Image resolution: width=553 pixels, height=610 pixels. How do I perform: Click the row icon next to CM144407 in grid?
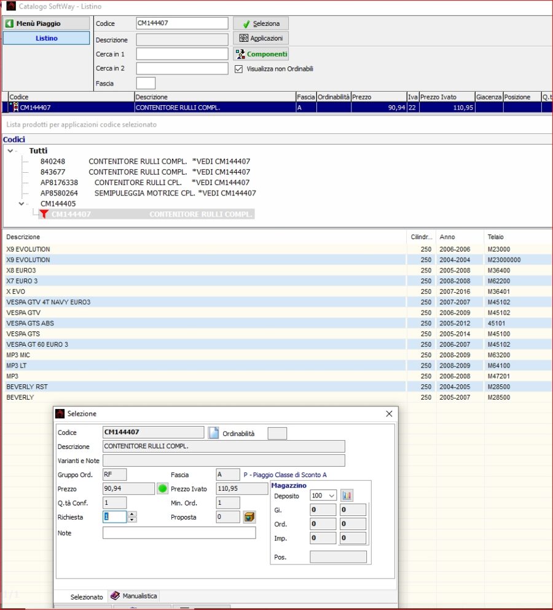[15, 108]
